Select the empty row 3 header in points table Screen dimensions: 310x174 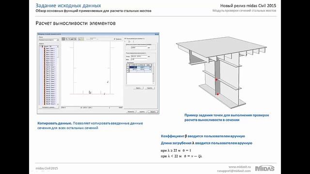(x=128, y=71)
